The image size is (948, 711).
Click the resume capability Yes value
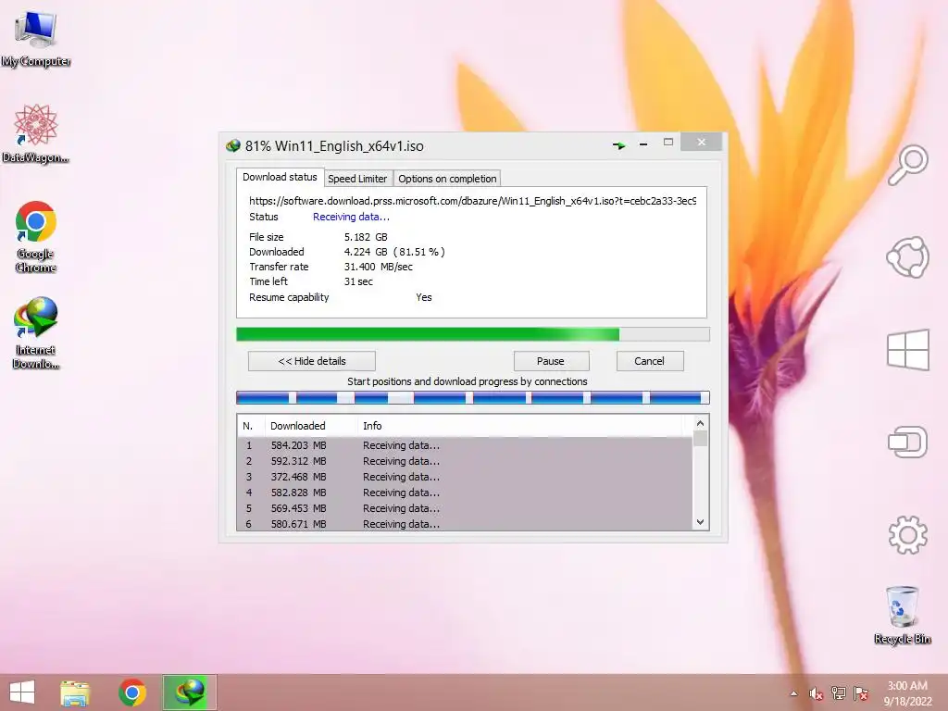point(424,297)
